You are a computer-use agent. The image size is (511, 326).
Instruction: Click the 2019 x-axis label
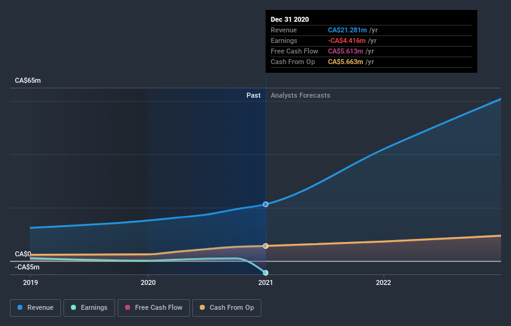[x=30, y=282]
